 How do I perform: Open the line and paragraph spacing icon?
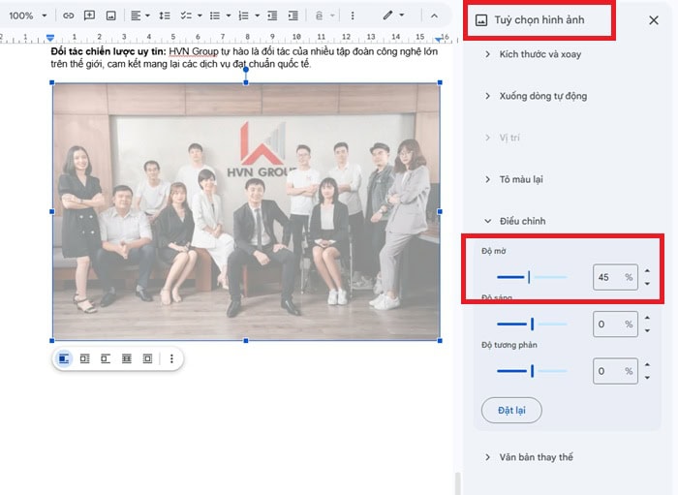click(x=165, y=16)
